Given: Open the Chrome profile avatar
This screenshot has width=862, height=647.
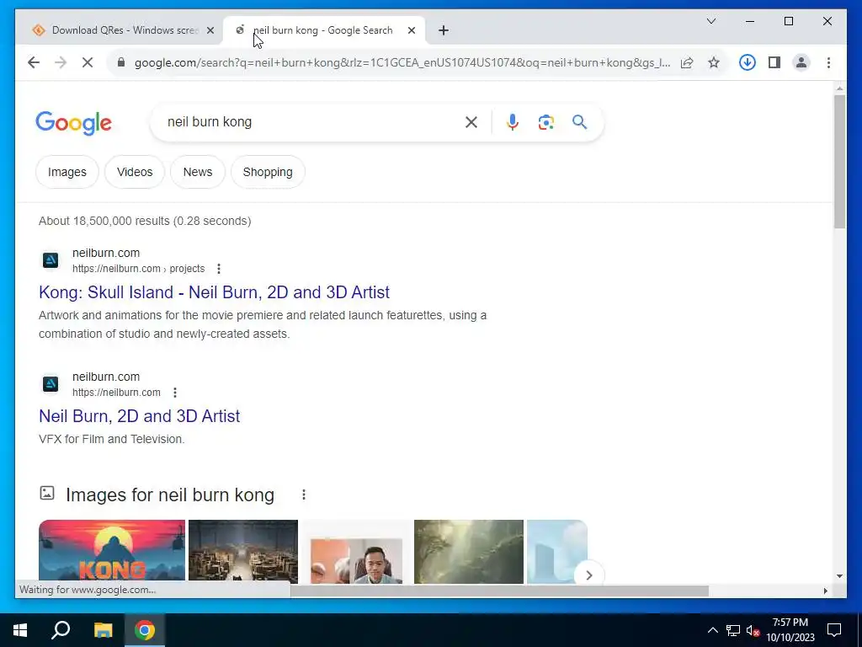Looking at the screenshot, I should tap(801, 62).
